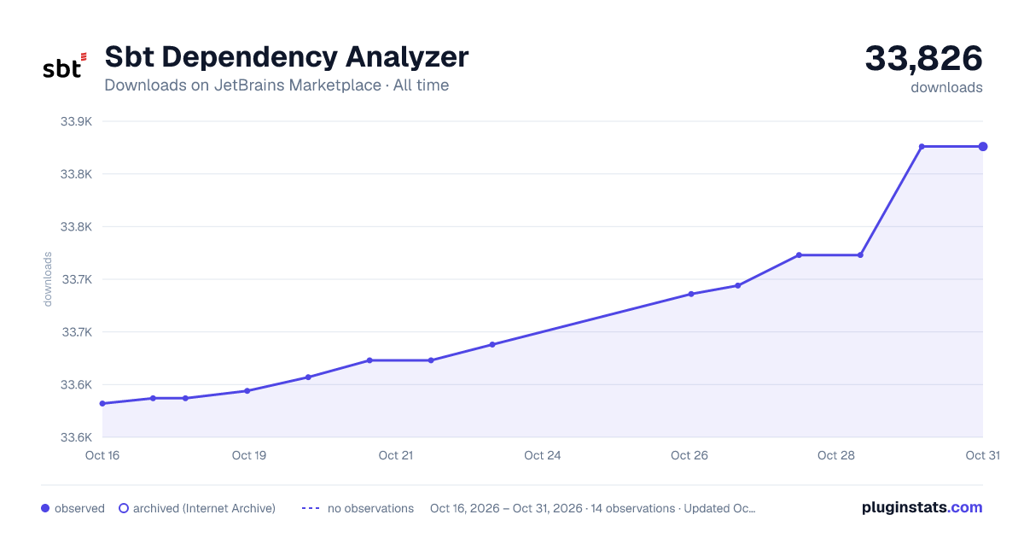The image size is (1024, 538).
Task: Click the Oct 19 axis label
Action: (249, 455)
